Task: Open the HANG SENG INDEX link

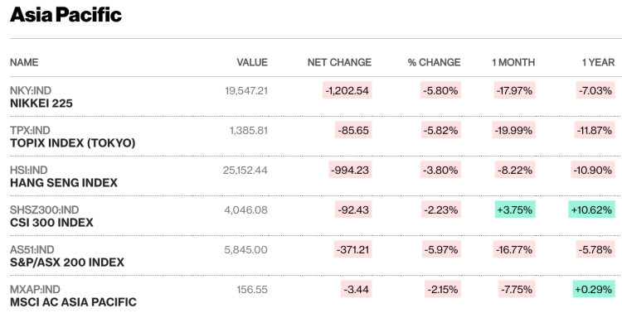Action: [x=64, y=183]
